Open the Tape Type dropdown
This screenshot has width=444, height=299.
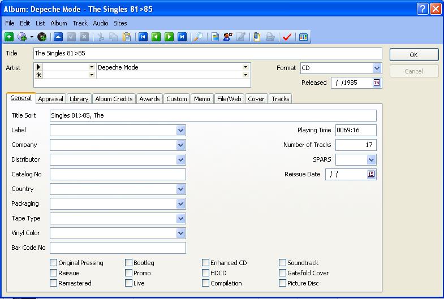point(180,218)
